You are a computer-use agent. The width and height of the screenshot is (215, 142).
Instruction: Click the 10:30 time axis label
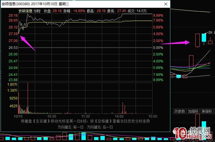[52, 116]
